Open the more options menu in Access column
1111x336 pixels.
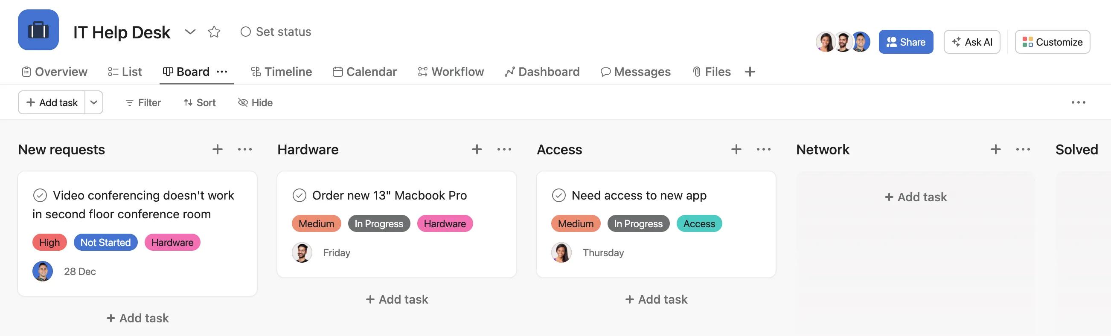[x=763, y=150]
